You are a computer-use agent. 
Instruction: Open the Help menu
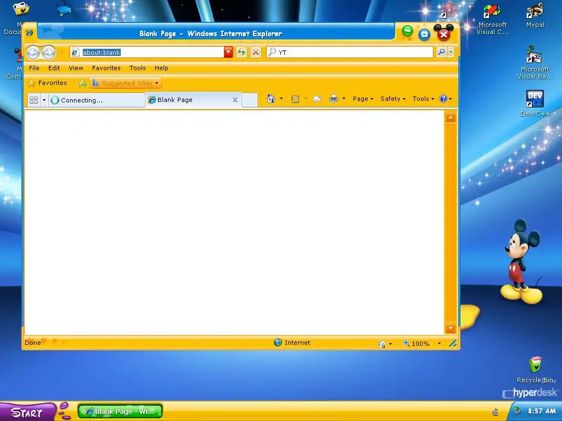(x=161, y=68)
